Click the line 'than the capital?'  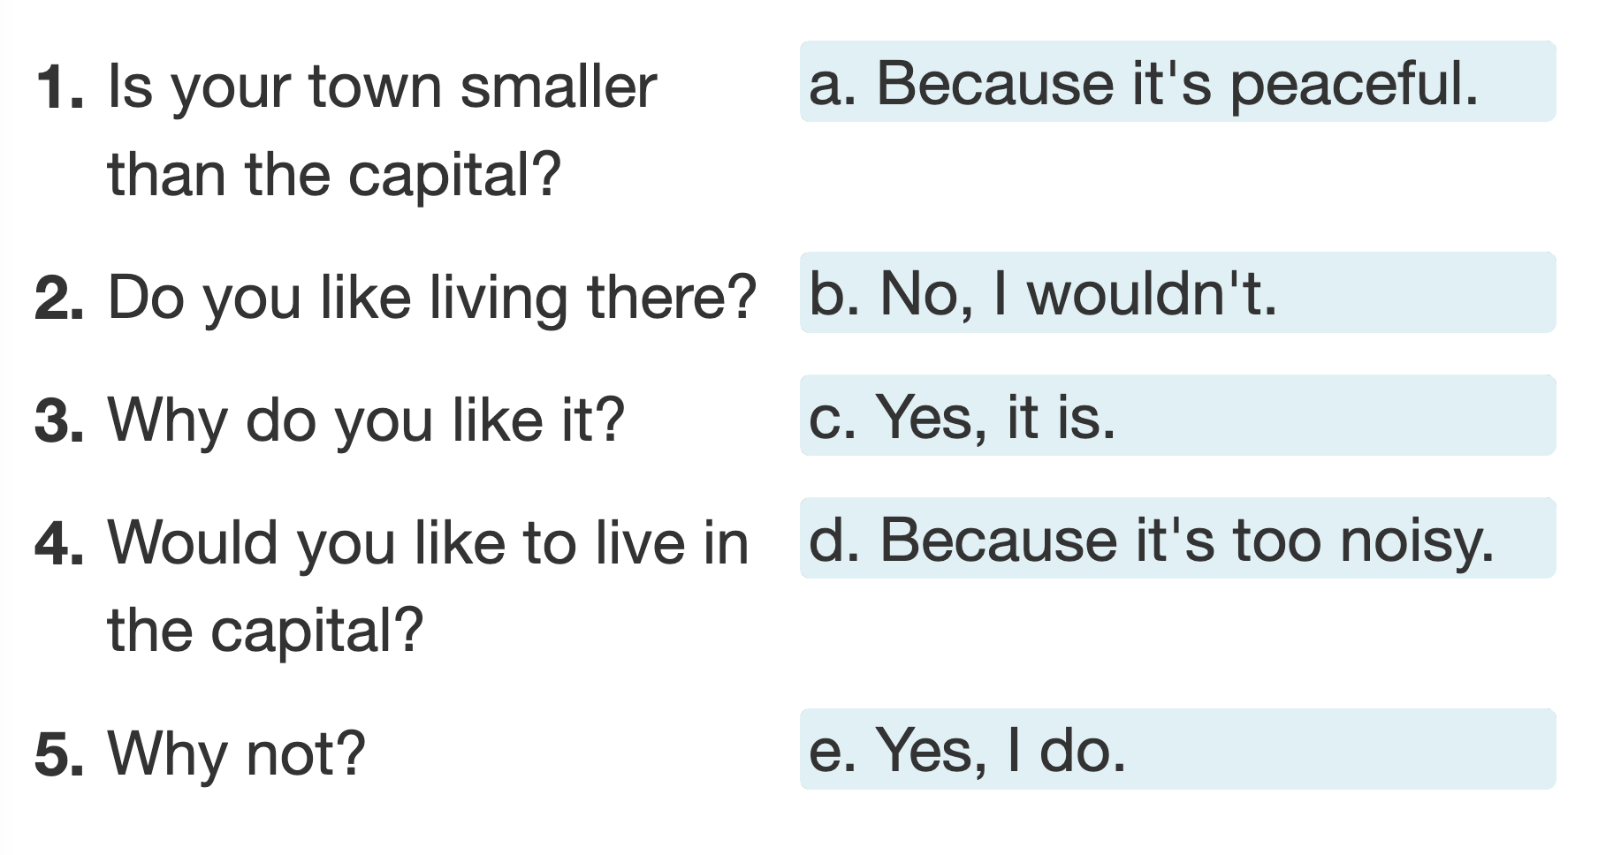click(334, 175)
